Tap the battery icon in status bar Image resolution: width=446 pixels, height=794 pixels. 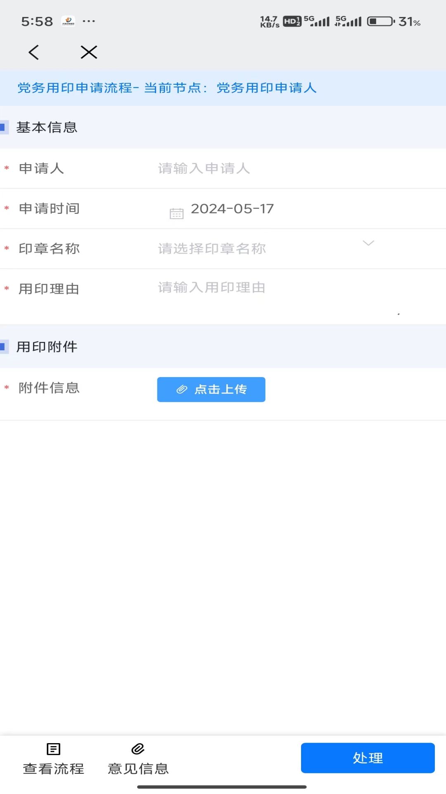click(381, 21)
